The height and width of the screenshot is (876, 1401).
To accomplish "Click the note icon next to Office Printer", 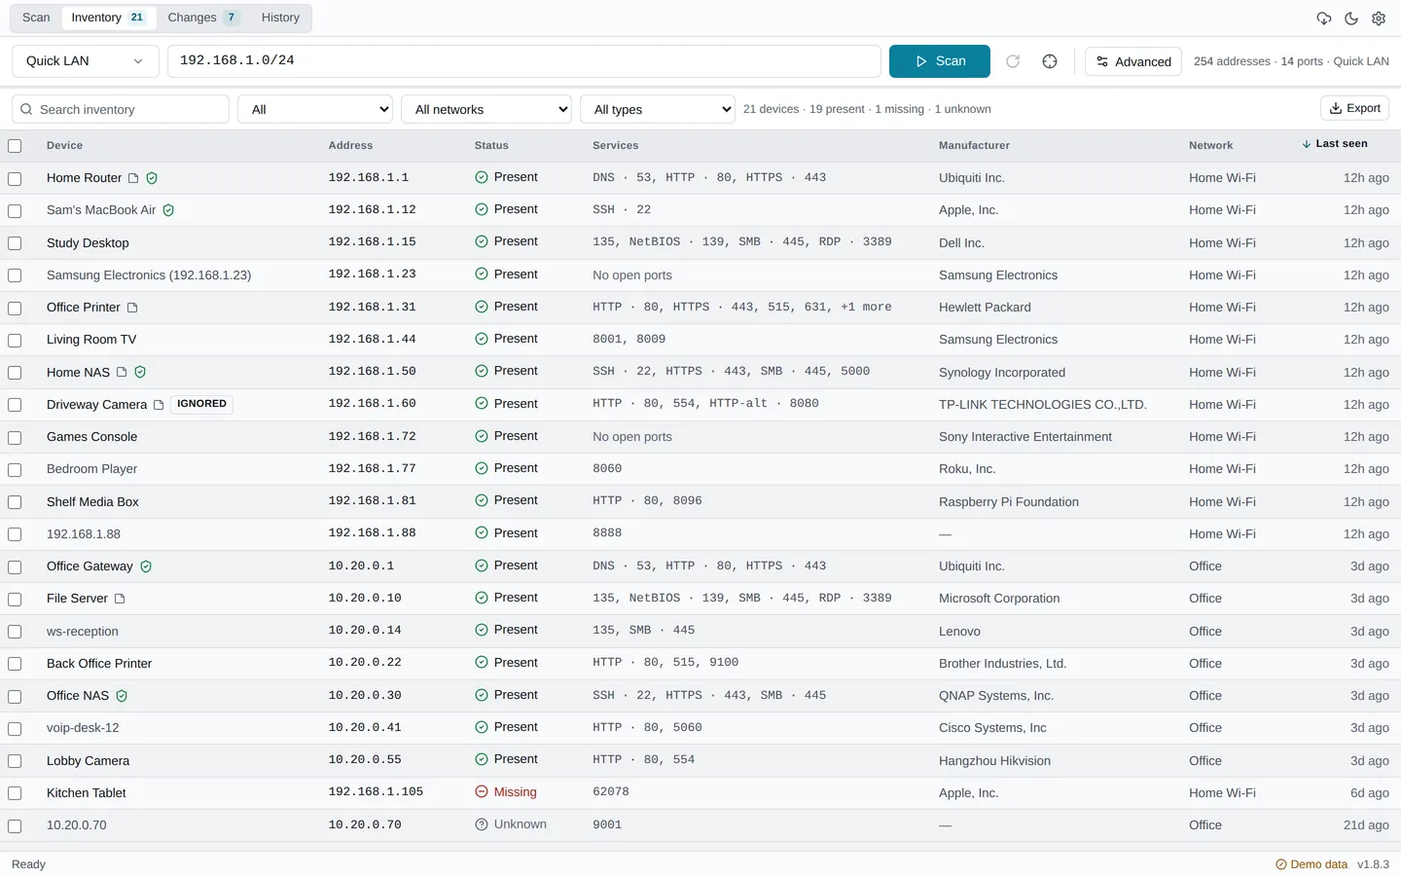I will [132, 308].
